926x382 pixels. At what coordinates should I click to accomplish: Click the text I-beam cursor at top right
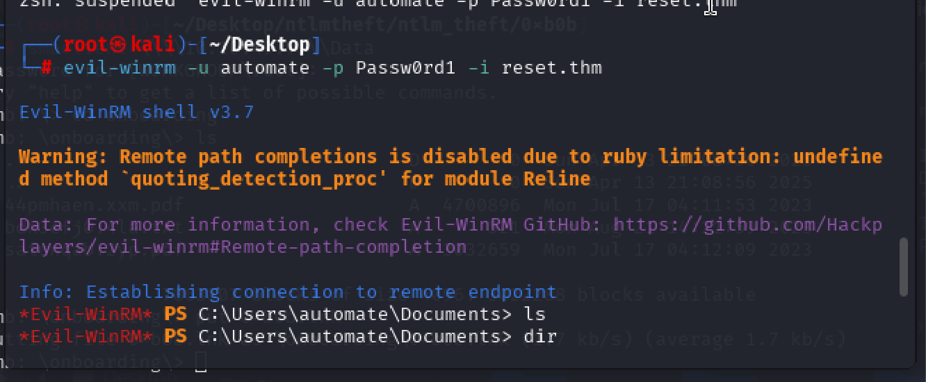click(x=710, y=7)
